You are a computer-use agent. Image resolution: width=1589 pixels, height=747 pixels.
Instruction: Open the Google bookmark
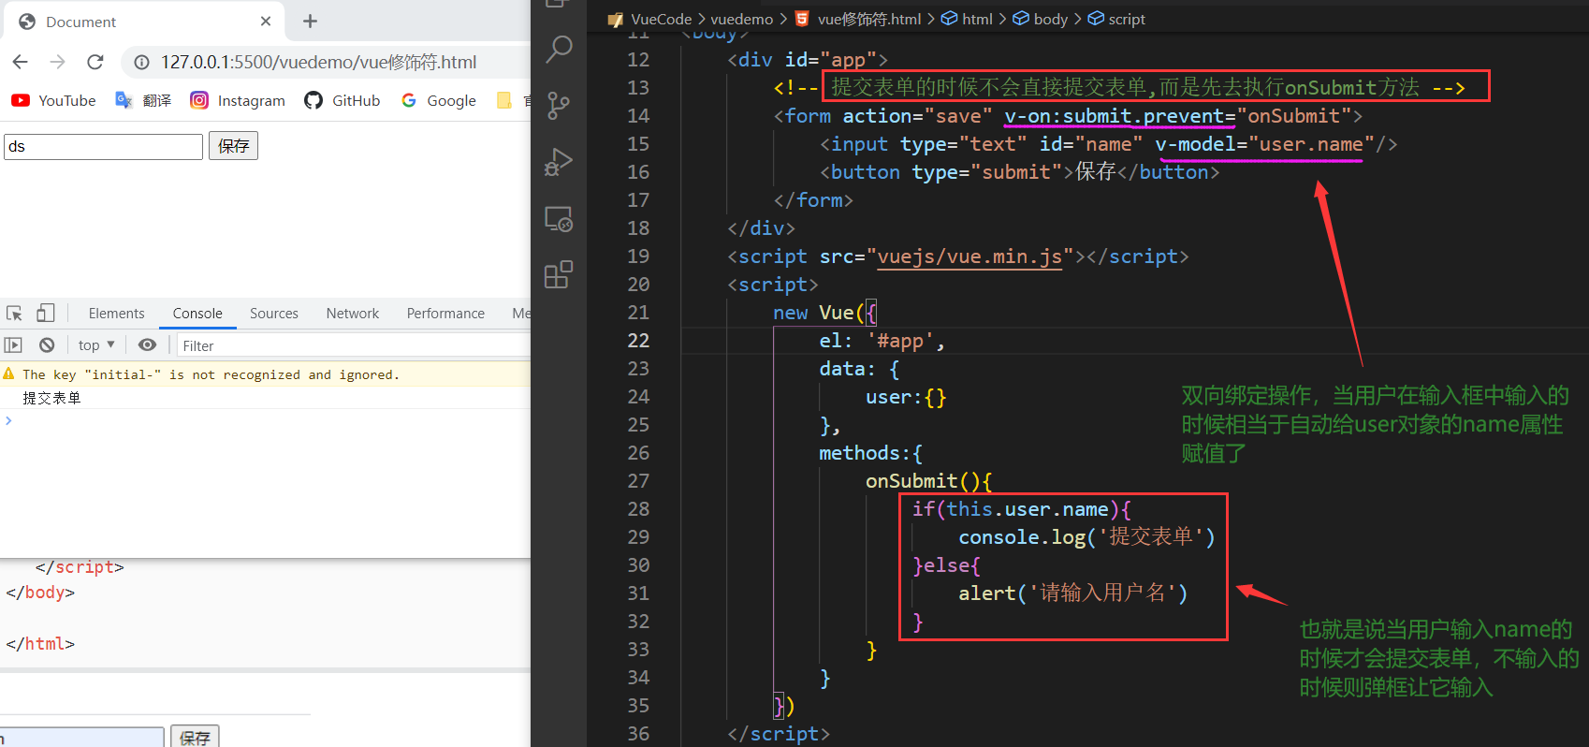[x=439, y=100]
